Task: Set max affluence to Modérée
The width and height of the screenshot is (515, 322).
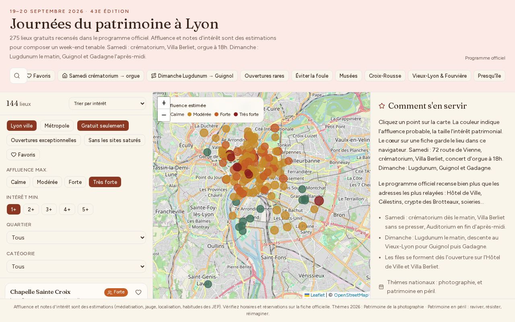Action: [47, 182]
